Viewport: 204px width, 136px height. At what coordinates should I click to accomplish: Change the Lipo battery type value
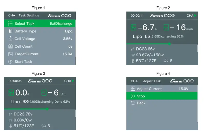tap(69, 31)
